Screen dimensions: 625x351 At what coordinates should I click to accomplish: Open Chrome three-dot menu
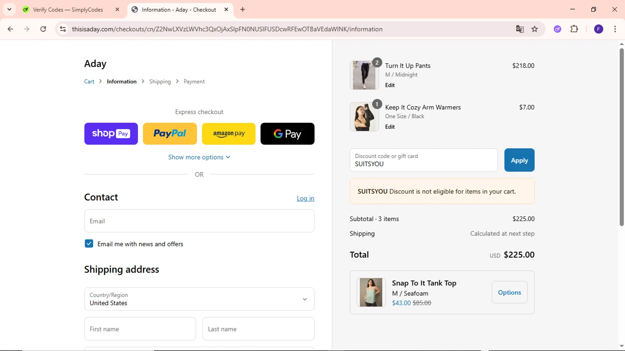click(615, 29)
